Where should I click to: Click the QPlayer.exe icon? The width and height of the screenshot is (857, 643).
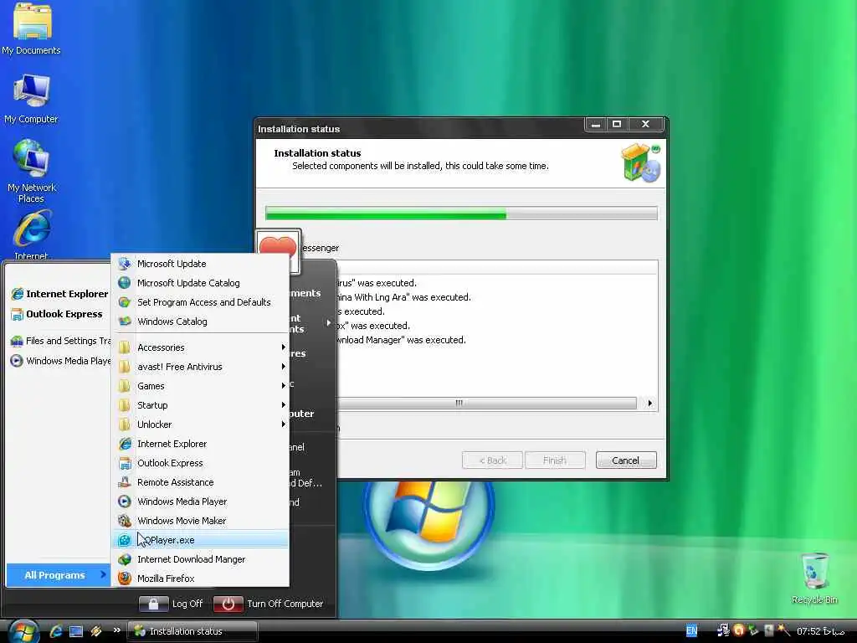(125, 540)
